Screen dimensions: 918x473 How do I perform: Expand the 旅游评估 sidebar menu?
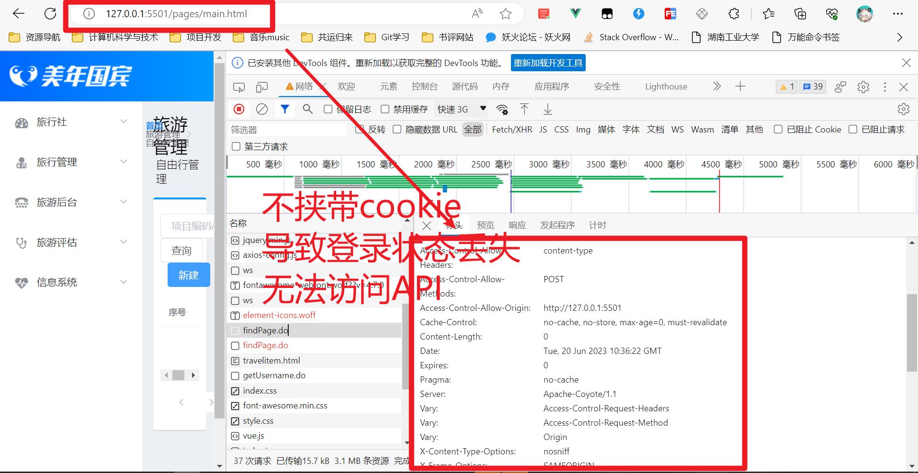tap(71, 243)
